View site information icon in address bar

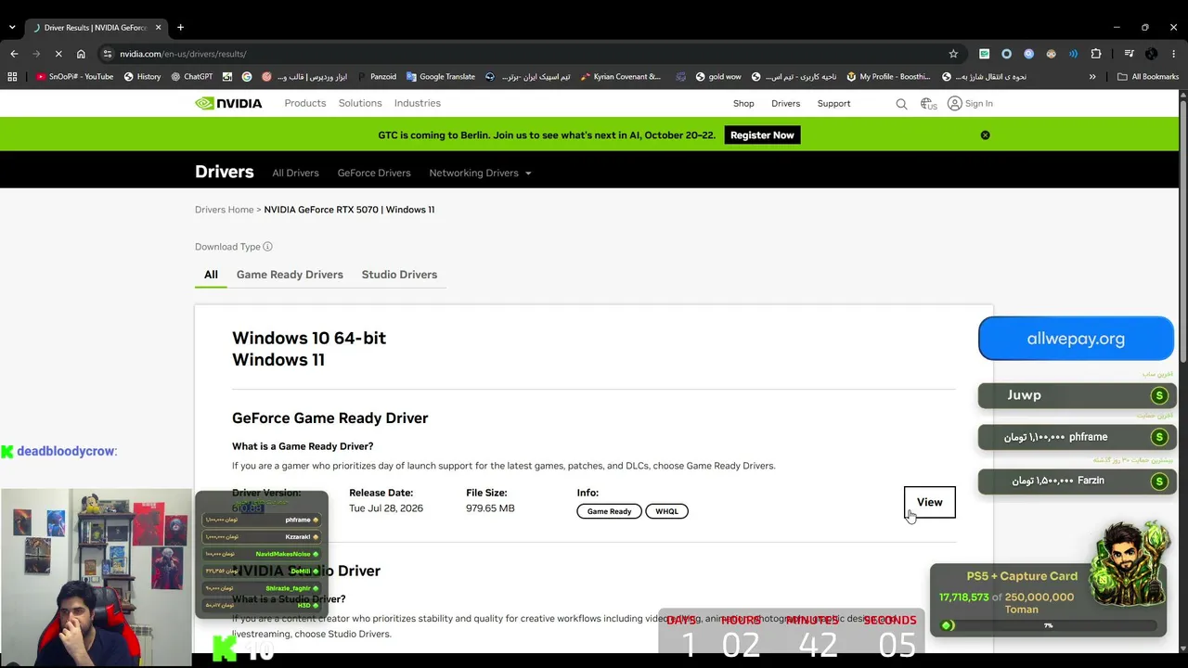(x=108, y=54)
